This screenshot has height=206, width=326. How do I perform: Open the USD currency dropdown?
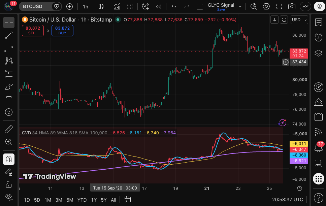tap(299, 20)
